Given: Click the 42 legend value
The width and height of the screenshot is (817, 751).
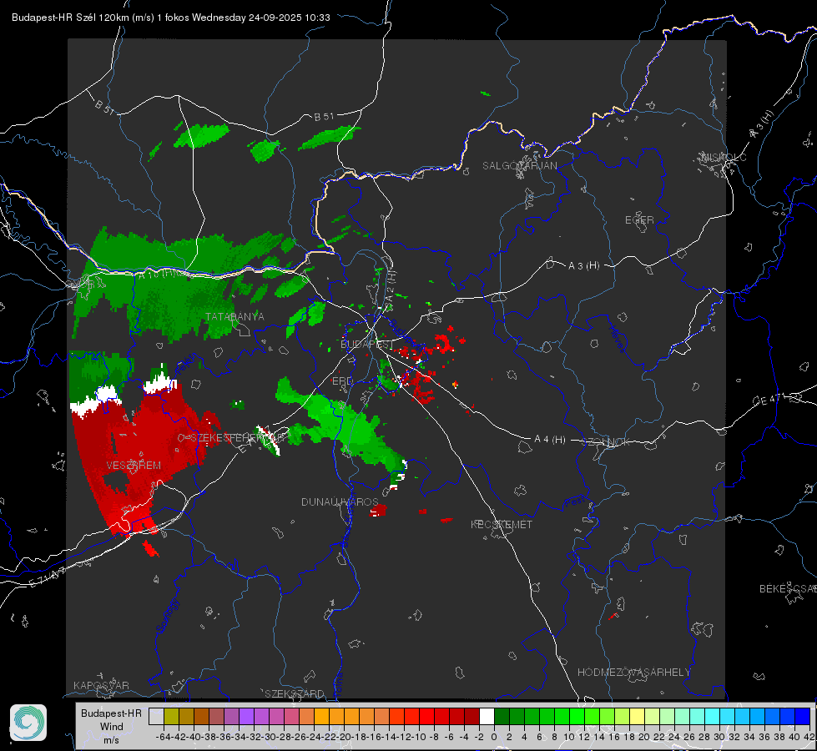Looking at the screenshot, I should click(x=809, y=737).
